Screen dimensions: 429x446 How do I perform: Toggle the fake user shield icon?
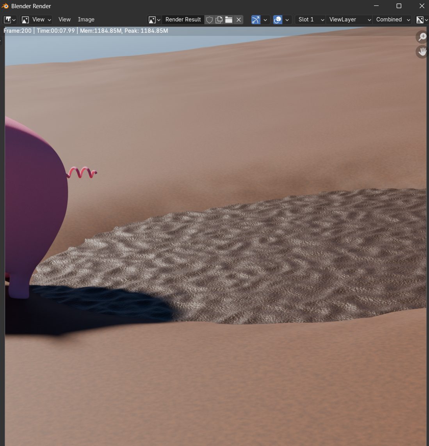209,19
